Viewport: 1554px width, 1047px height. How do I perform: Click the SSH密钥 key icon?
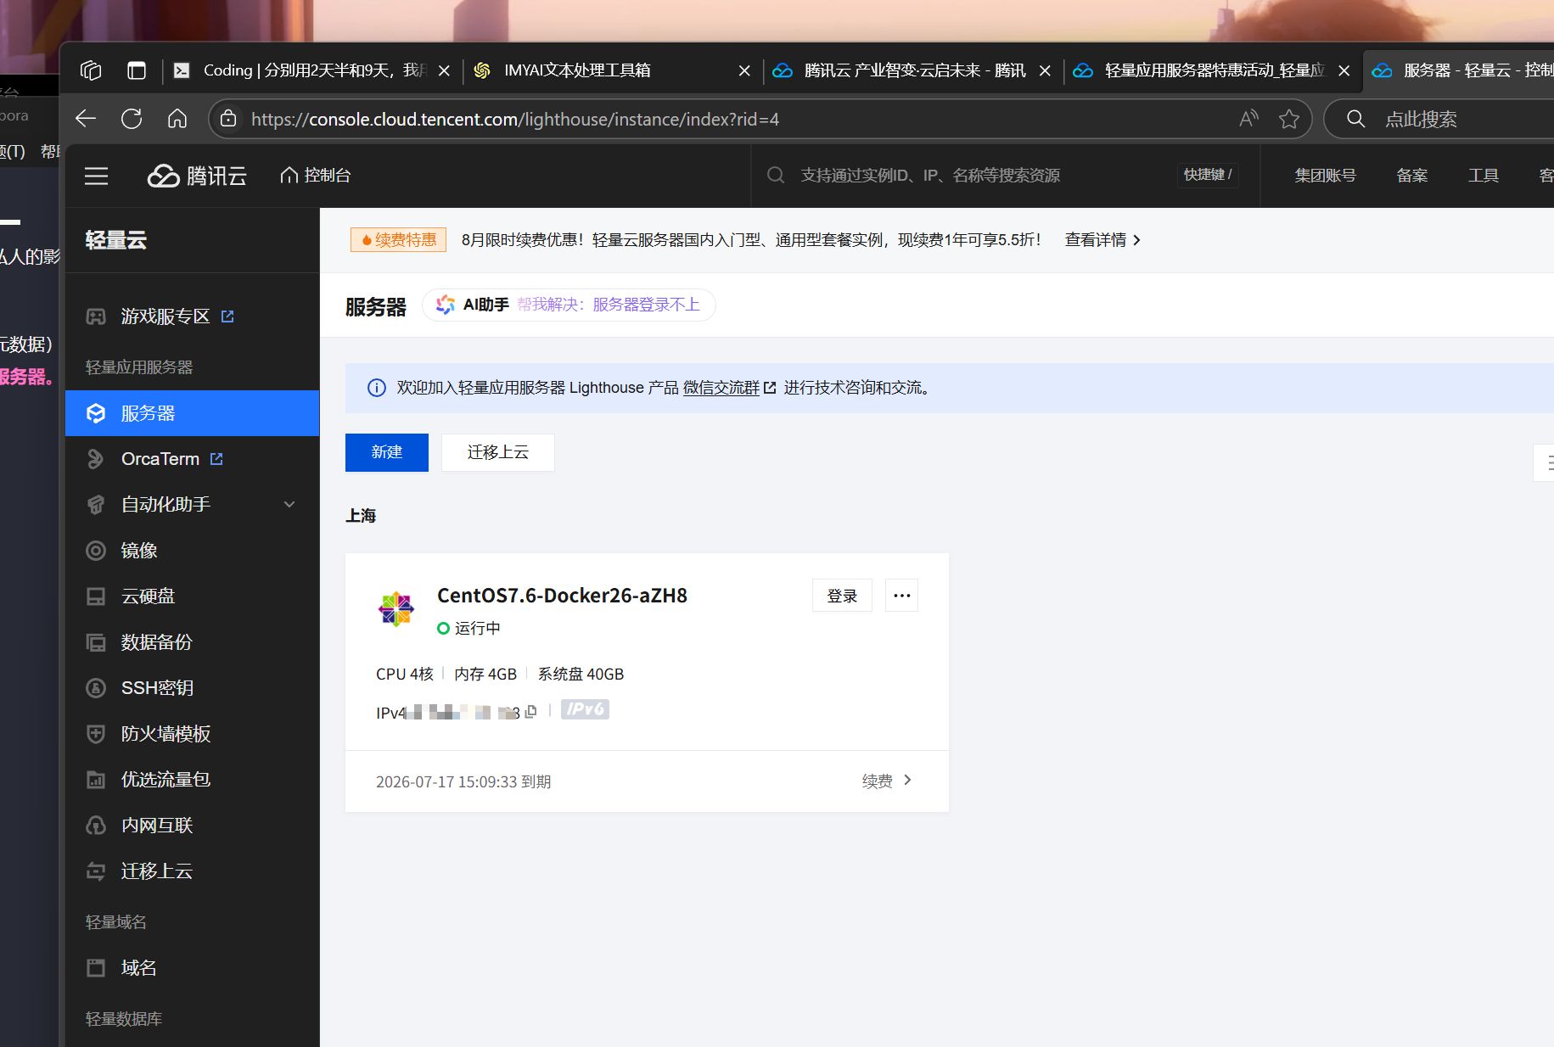point(96,688)
